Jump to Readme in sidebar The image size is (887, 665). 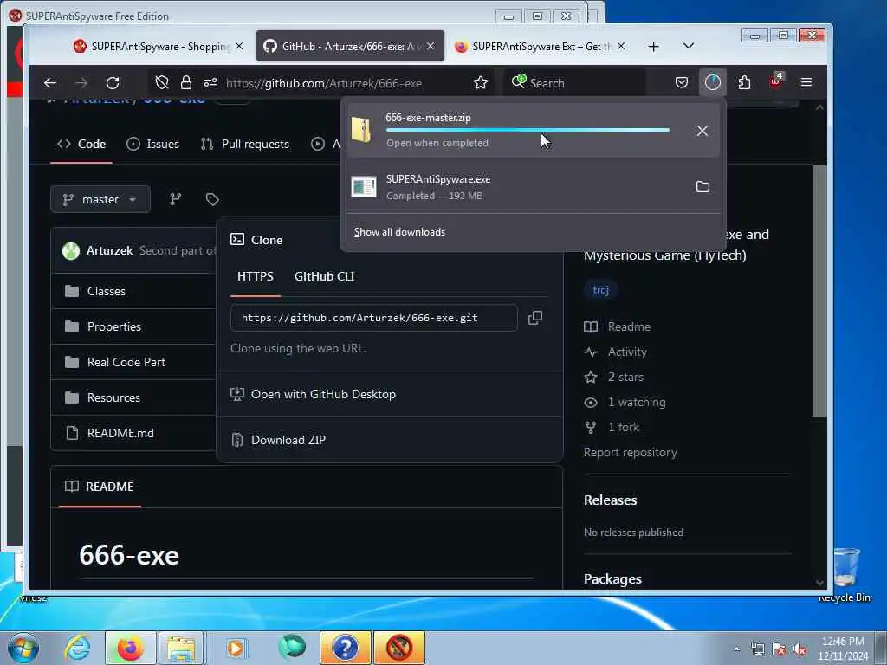(x=629, y=326)
